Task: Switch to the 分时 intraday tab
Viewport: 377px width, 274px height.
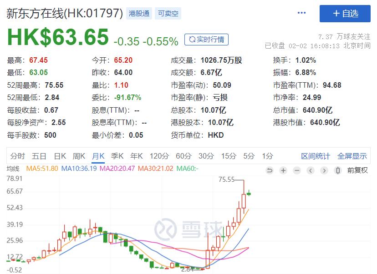Action: pyautogui.click(x=17, y=155)
